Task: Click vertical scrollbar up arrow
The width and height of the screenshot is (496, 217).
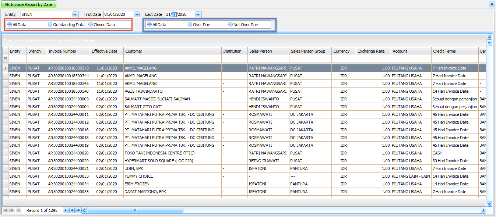Action: pyautogui.click(x=489, y=37)
